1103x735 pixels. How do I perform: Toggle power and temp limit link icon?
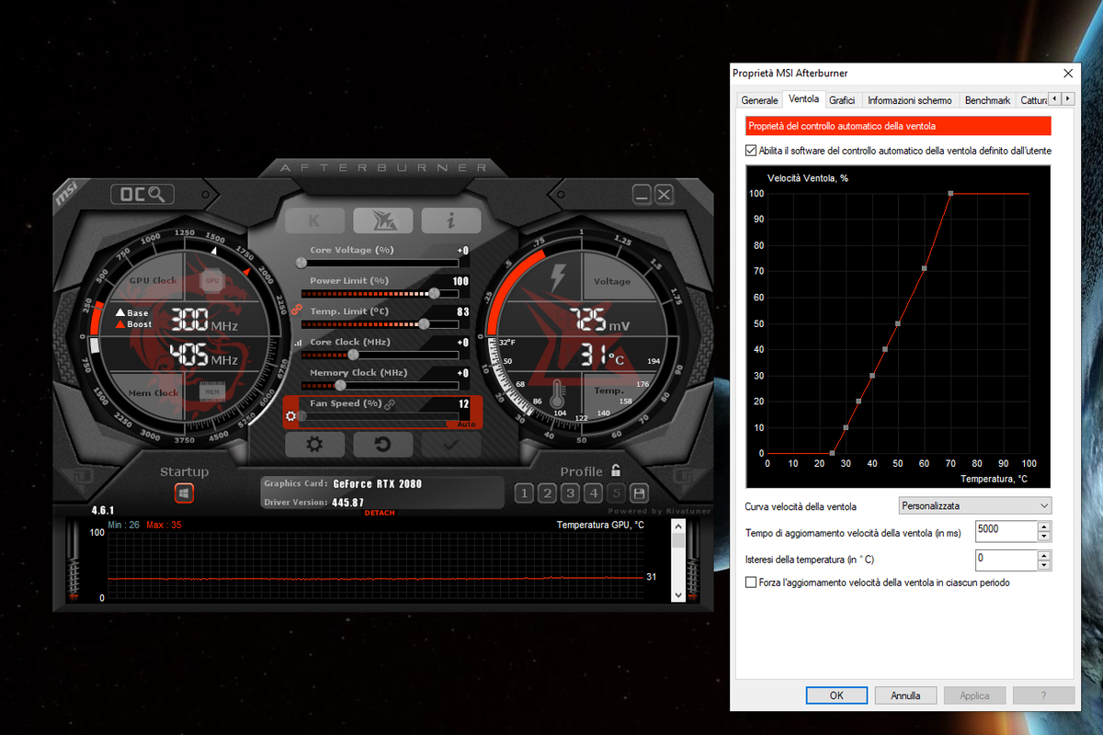296,311
